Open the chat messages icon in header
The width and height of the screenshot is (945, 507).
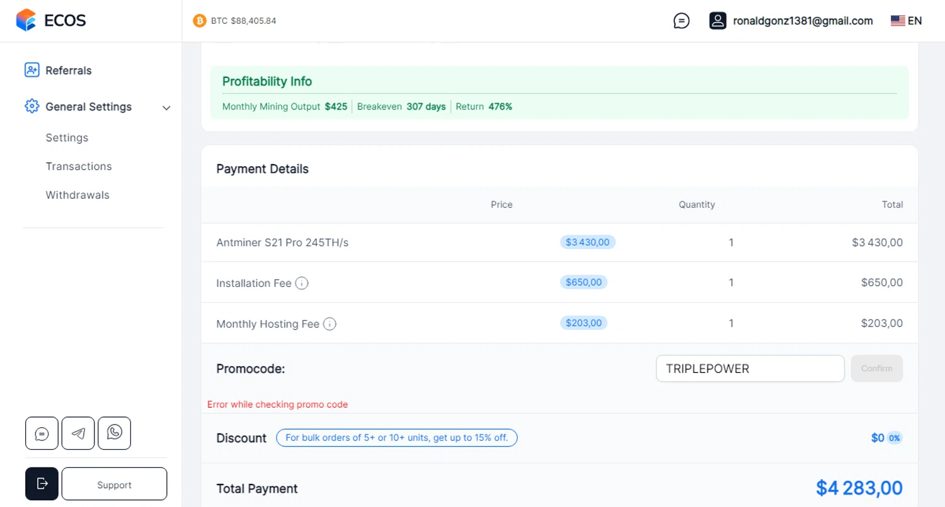click(681, 21)
